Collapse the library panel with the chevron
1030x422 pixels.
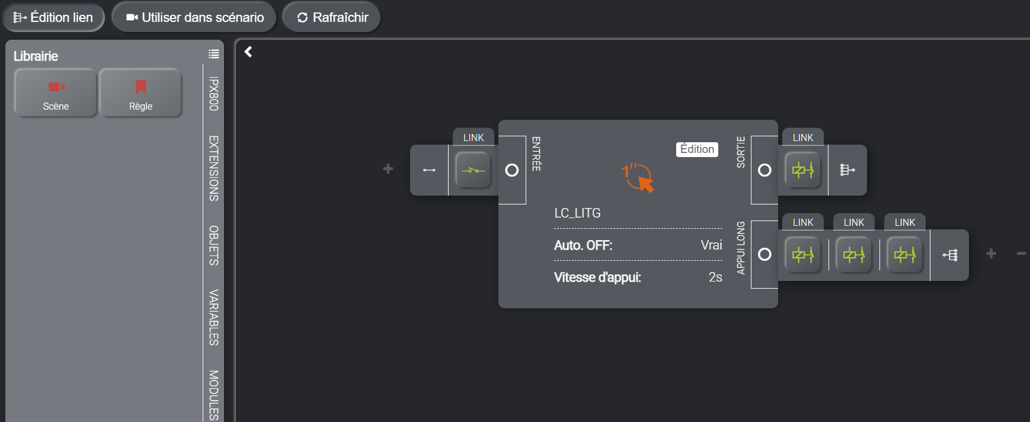tap(249, 52)
